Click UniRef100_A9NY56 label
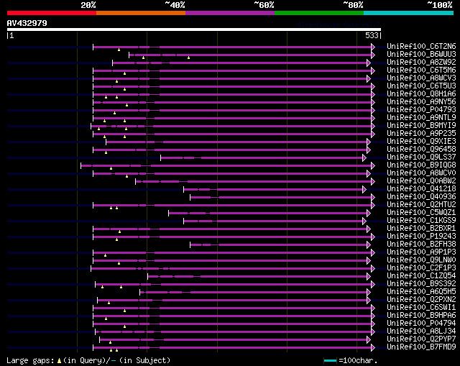This screenshot has height=366, width=460. (421, 102)
